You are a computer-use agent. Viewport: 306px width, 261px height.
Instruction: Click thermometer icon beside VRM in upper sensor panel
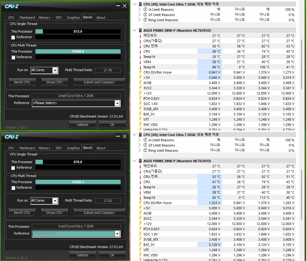[140, 62]
